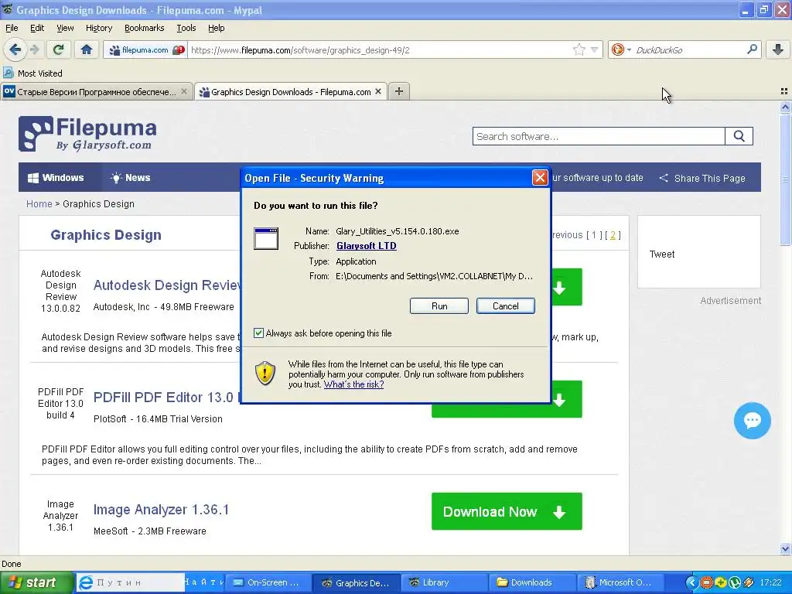This screenshot has height=594, width=792.
Task: Open the Downloads taskbar folder
Action: point(532,582)
